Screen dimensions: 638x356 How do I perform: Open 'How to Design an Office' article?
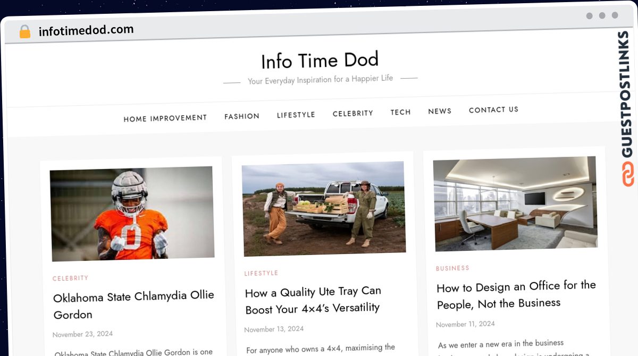[x=516, y=294]
